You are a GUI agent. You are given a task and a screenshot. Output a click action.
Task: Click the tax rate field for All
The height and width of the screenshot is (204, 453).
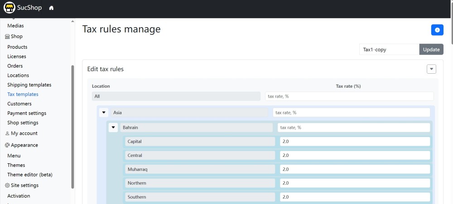click(349, 96)
